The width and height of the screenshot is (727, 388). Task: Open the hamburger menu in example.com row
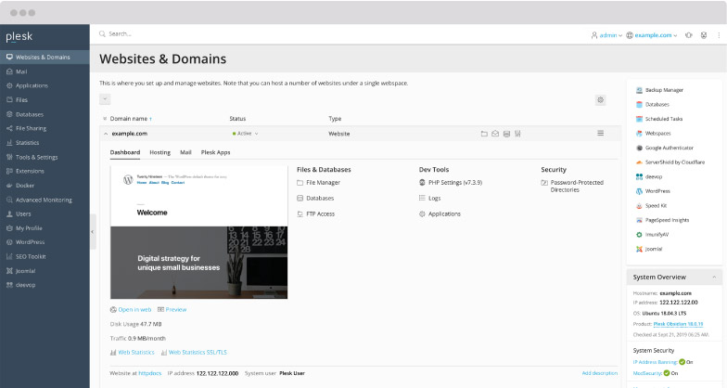[601, 134]
